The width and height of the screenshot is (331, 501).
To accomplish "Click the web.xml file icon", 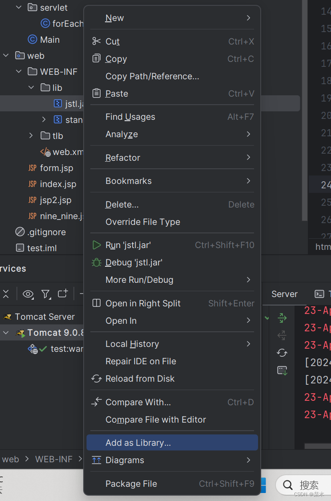I will point(45,152).
